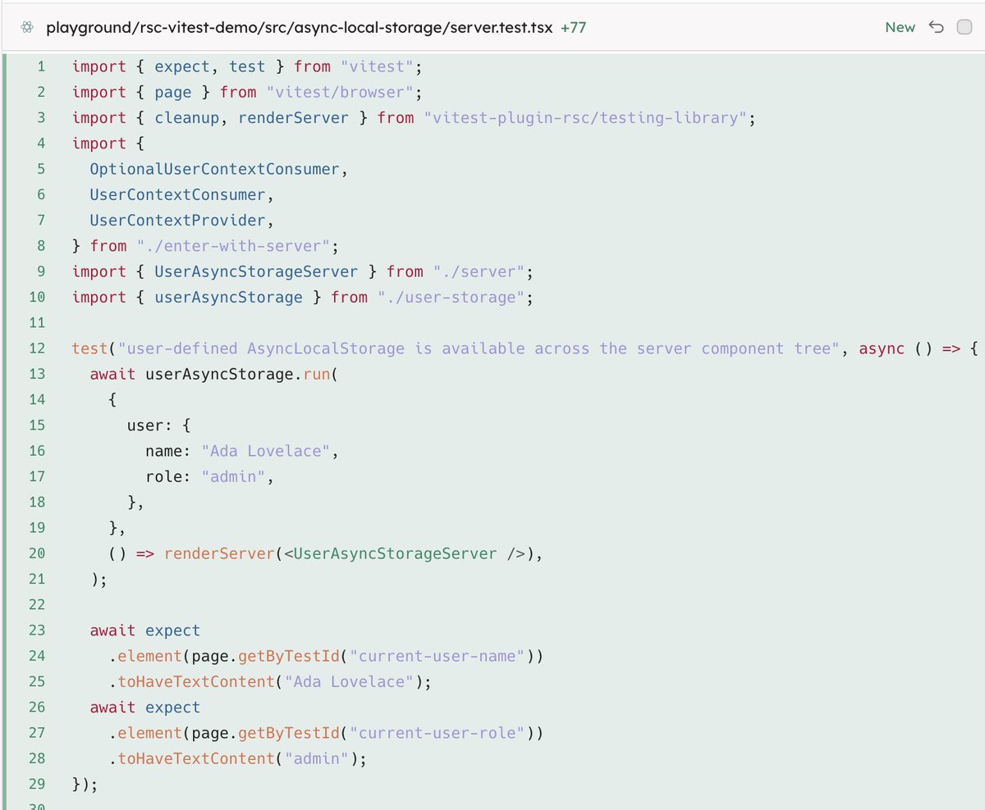Click OptionalUserContextConsumer on line 5
The height and width of the screenshot is (810, 985).
pos(214,169)
